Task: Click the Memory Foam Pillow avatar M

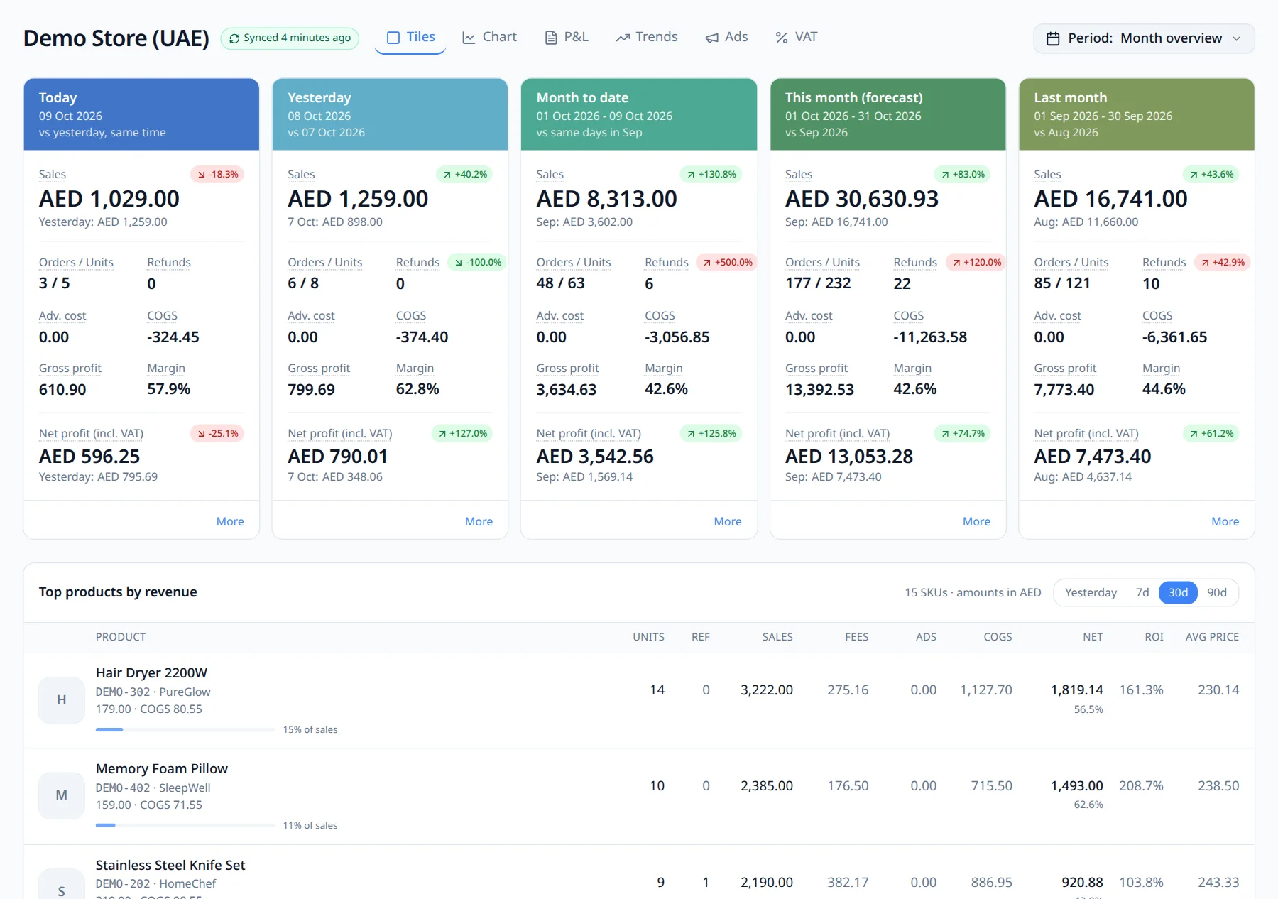Action: tap(62, 795)
